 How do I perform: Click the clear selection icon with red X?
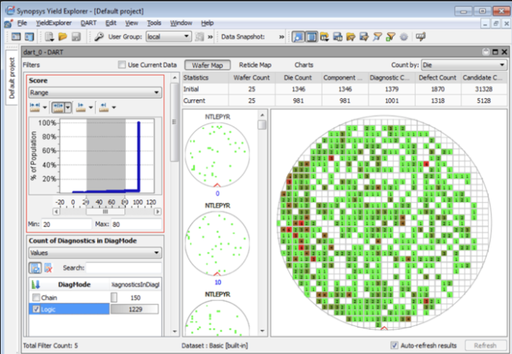(48, 268)
